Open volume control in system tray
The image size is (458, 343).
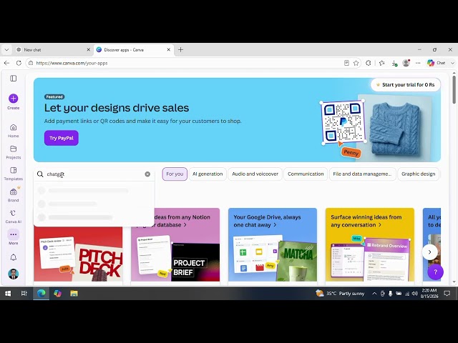pyautogui.click(x=414, y=294)
